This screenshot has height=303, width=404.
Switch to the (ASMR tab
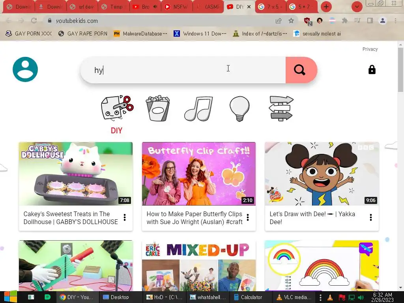[x=208, y=7]
